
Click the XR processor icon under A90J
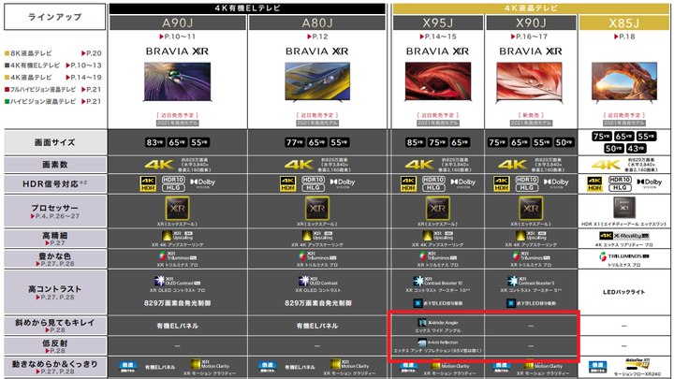tap(178, 209)
